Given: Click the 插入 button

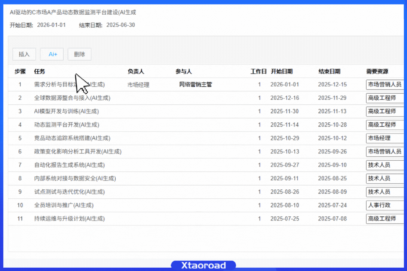Looking at the screenshot, I should tap(24, 54).
